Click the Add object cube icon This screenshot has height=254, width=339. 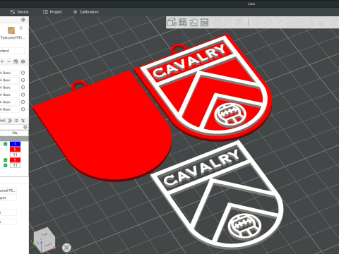tap(172, 23)
